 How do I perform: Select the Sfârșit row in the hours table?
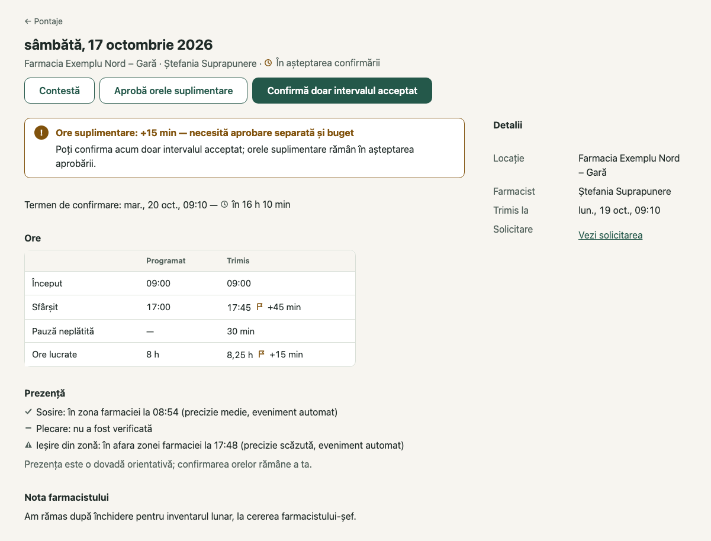click(x=190, y=307)
